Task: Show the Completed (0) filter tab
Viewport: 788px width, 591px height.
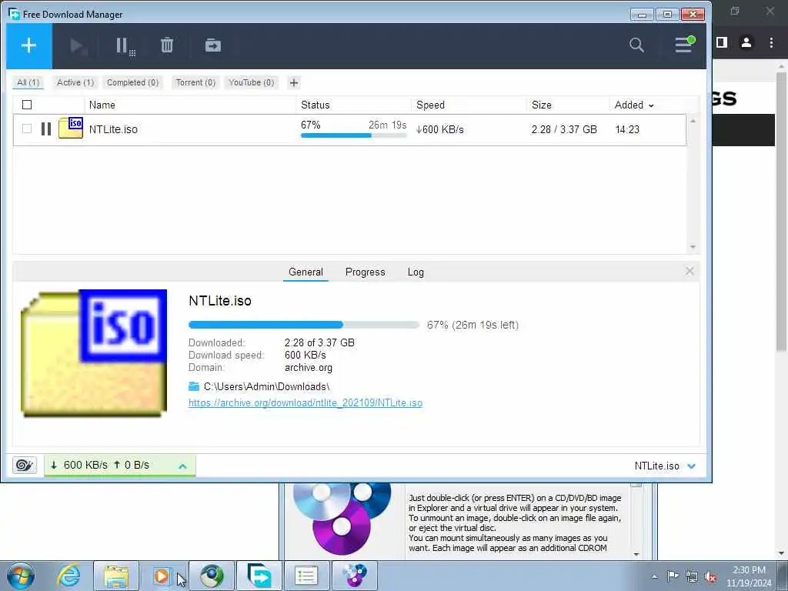Action: [x=132, y=82]
